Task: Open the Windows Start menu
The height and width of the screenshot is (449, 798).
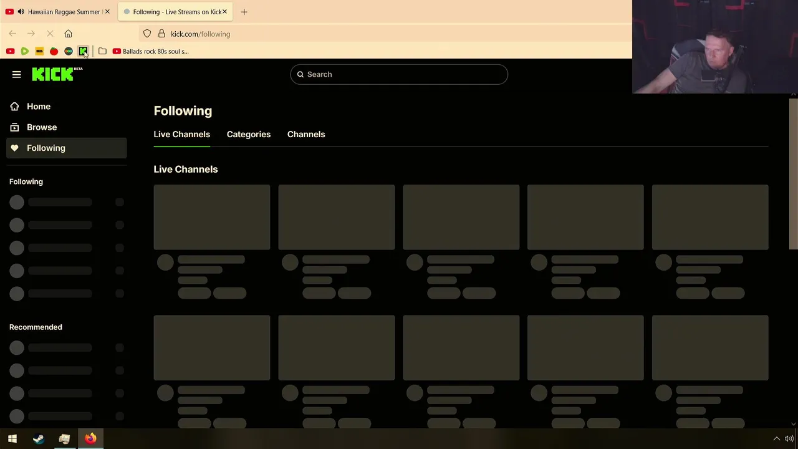Action: [12, 438]
